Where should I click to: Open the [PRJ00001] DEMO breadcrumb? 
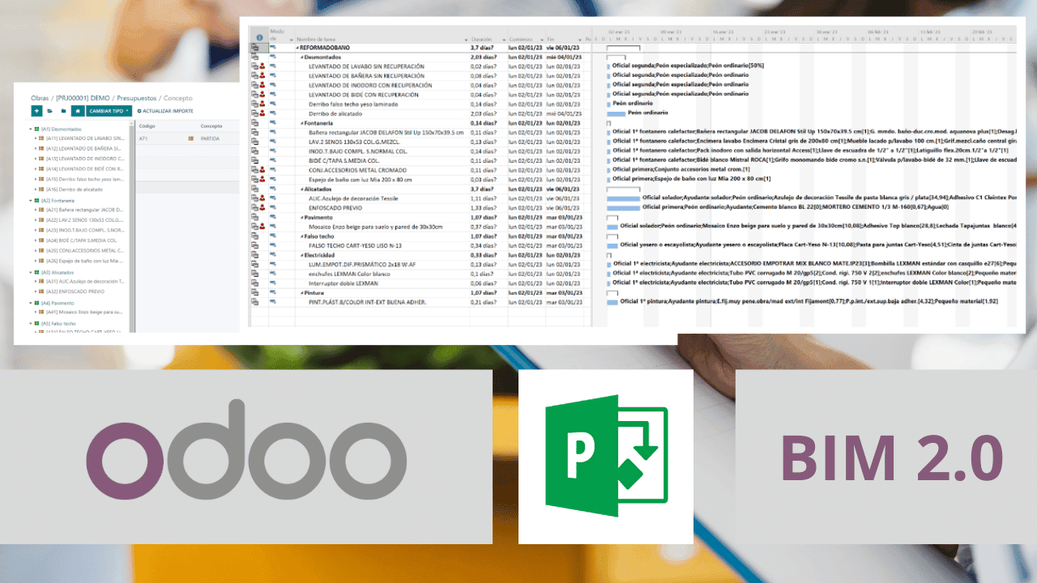click(x=83, y=97)
